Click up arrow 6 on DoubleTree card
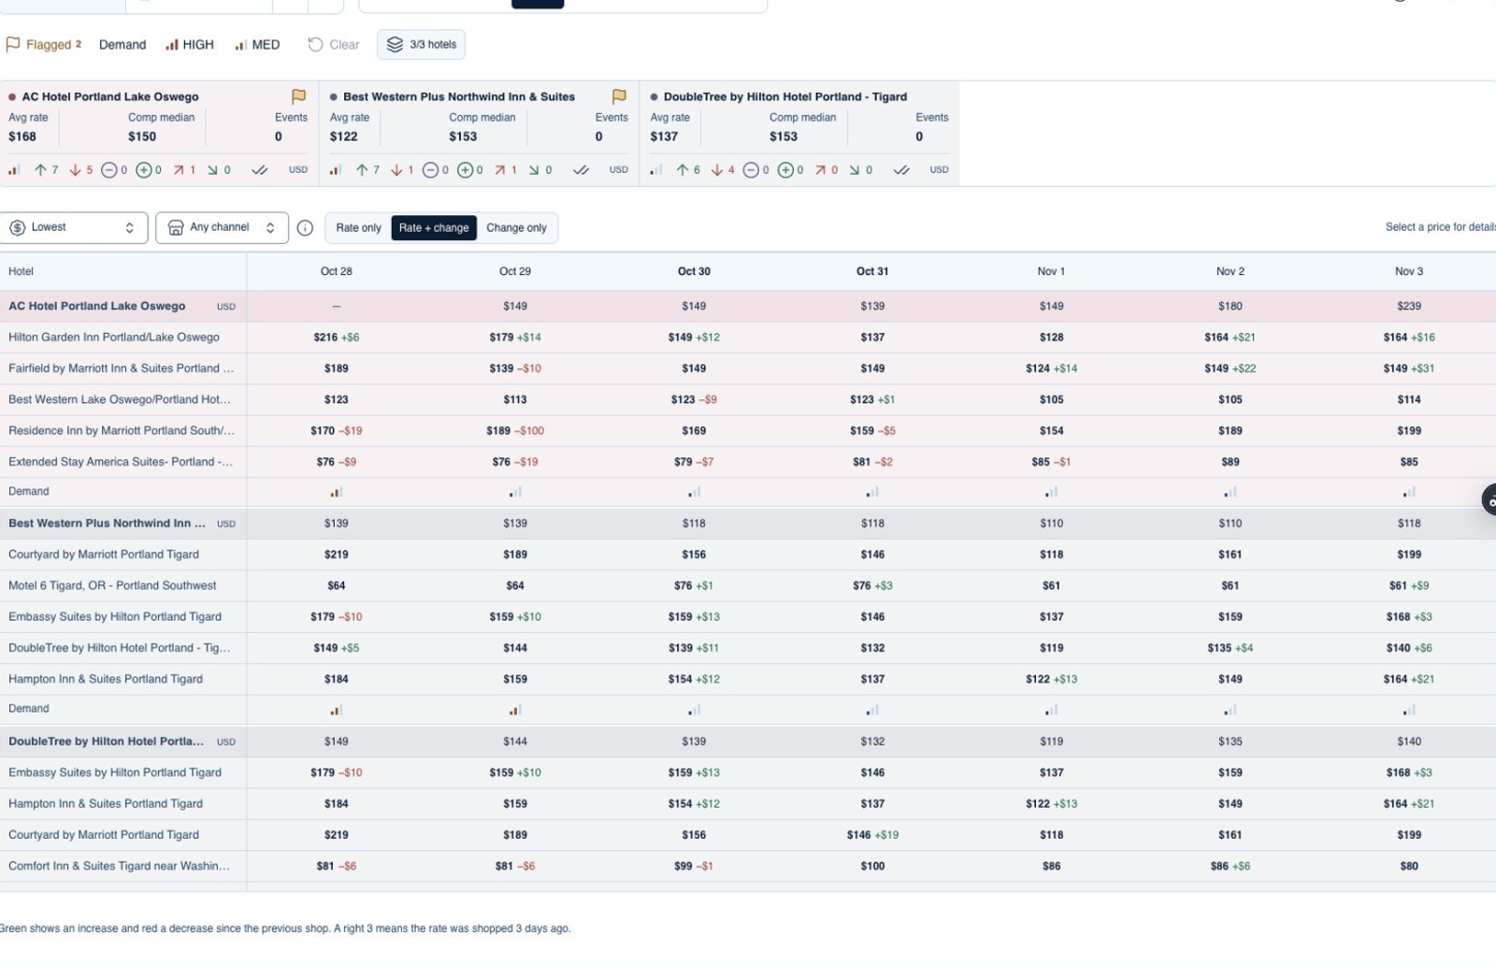 pyautogui.click(x=688, y=170)
